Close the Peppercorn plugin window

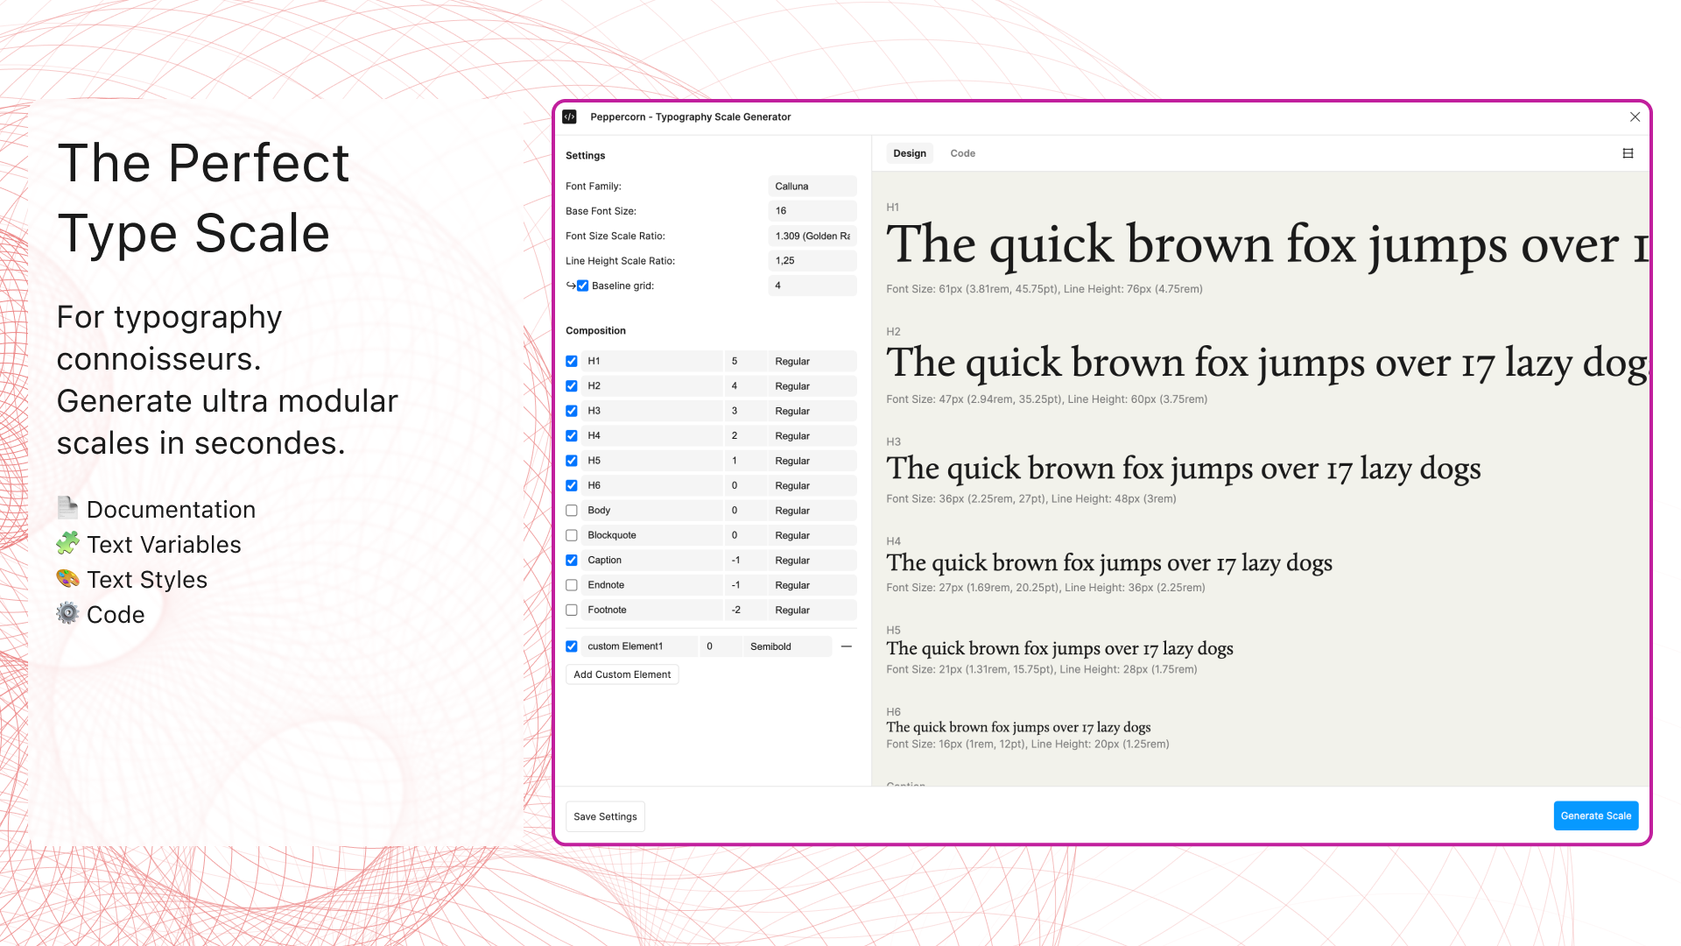point(1635,116)
